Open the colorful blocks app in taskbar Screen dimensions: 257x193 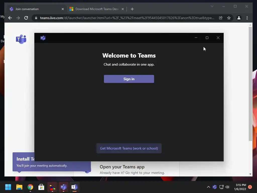point(52,187)
